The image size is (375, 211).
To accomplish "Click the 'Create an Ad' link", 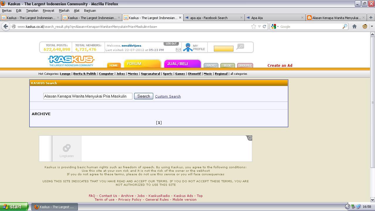I will coord(280,65).
